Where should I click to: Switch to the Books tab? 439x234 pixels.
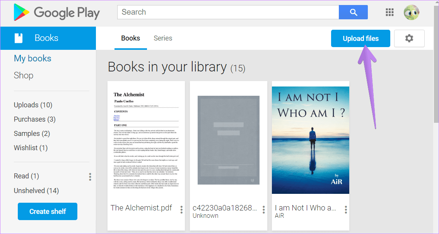tap(130, 38)
